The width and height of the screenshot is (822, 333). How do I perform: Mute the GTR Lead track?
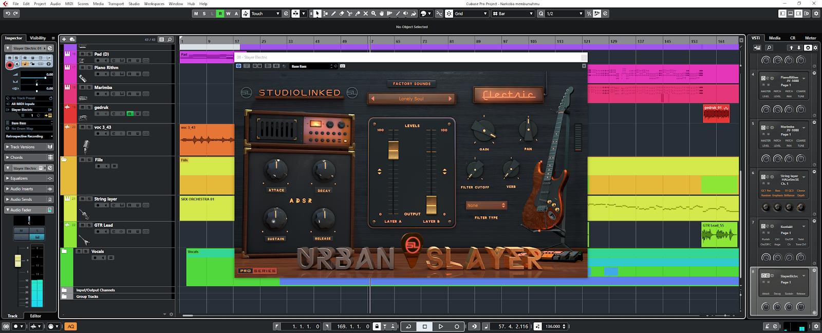click(x=82, y=225)
